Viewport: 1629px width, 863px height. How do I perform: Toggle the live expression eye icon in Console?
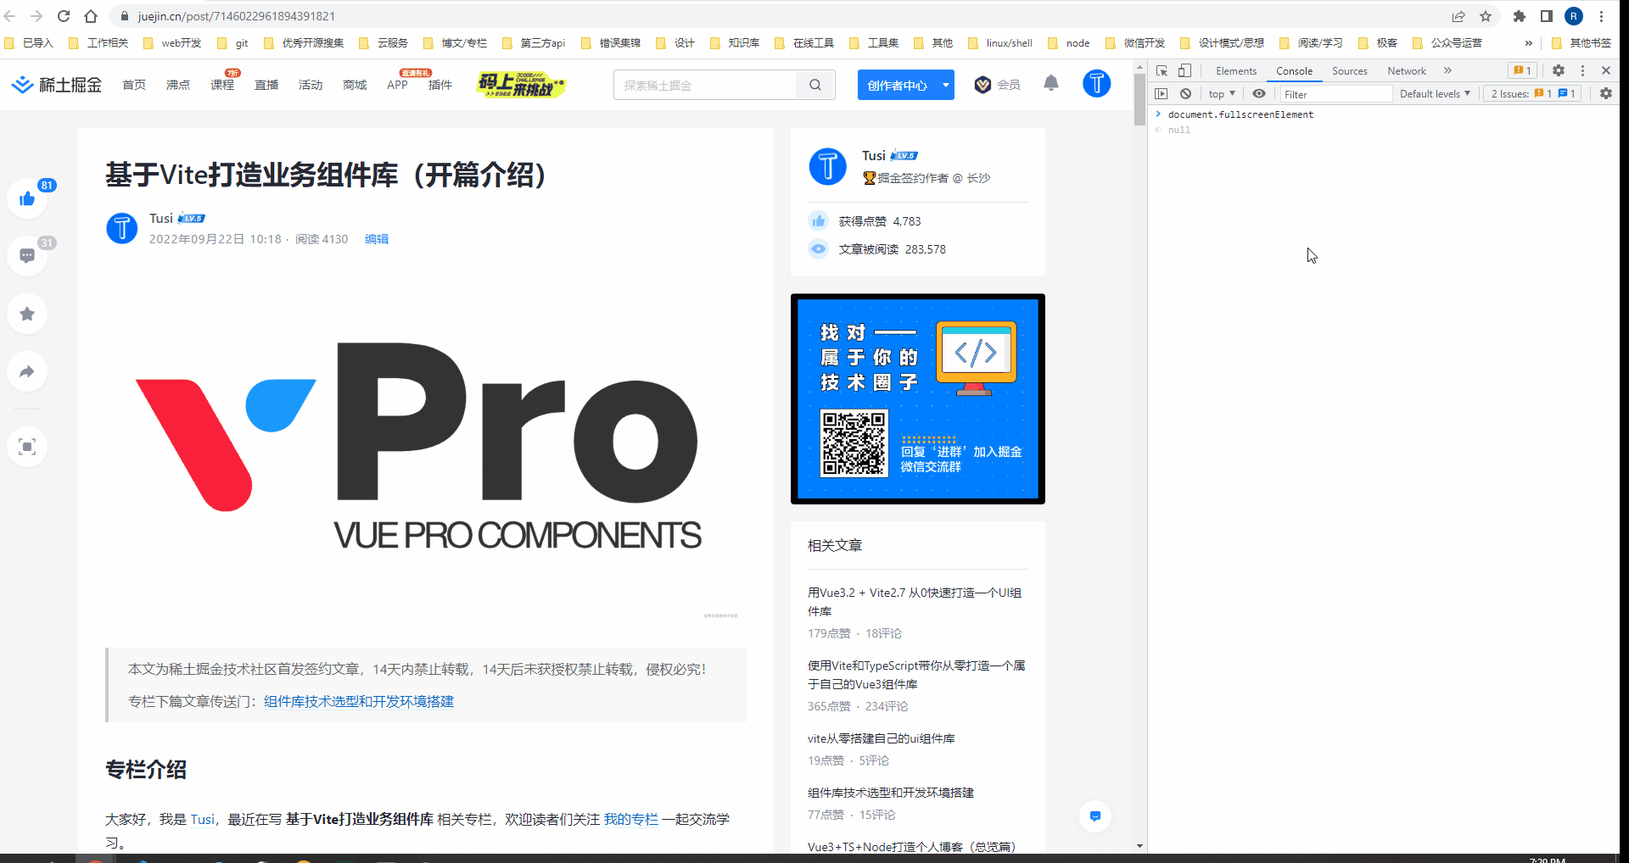coord(1259,93)
